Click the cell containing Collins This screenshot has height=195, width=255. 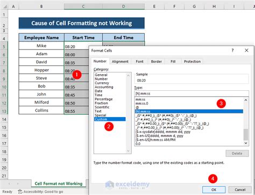[x=41, y=110]
